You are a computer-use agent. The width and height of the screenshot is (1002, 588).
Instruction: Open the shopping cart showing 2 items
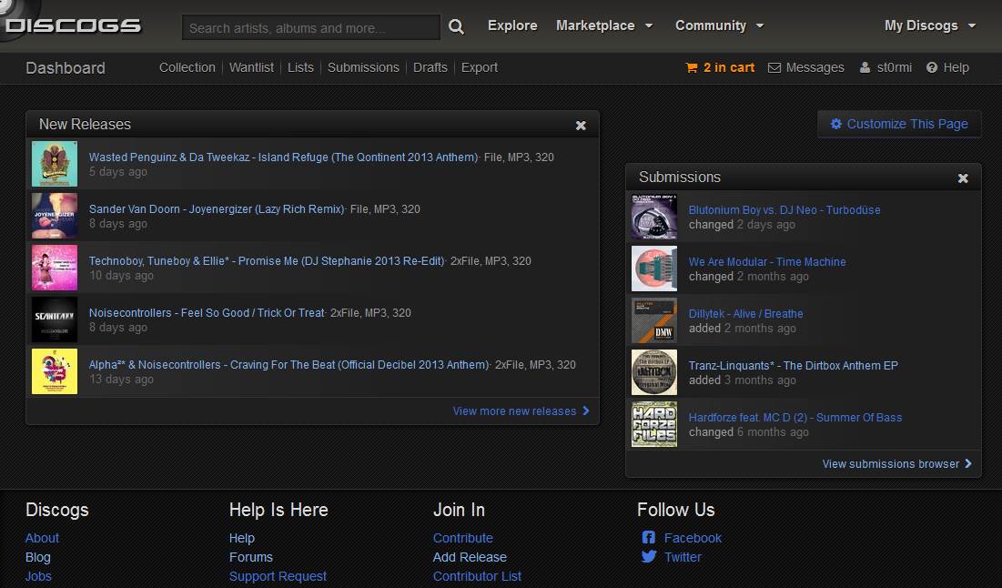(x=720, y=66)
